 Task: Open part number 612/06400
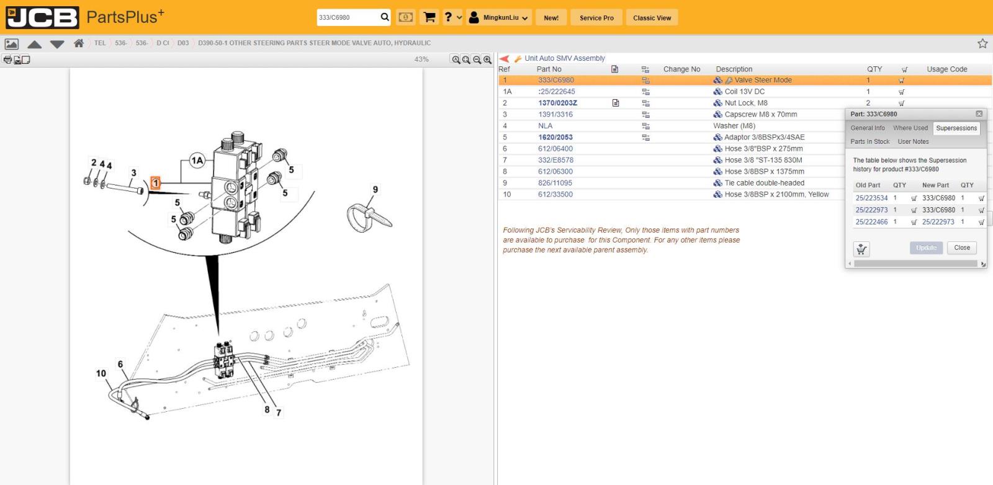pos(555,149)
